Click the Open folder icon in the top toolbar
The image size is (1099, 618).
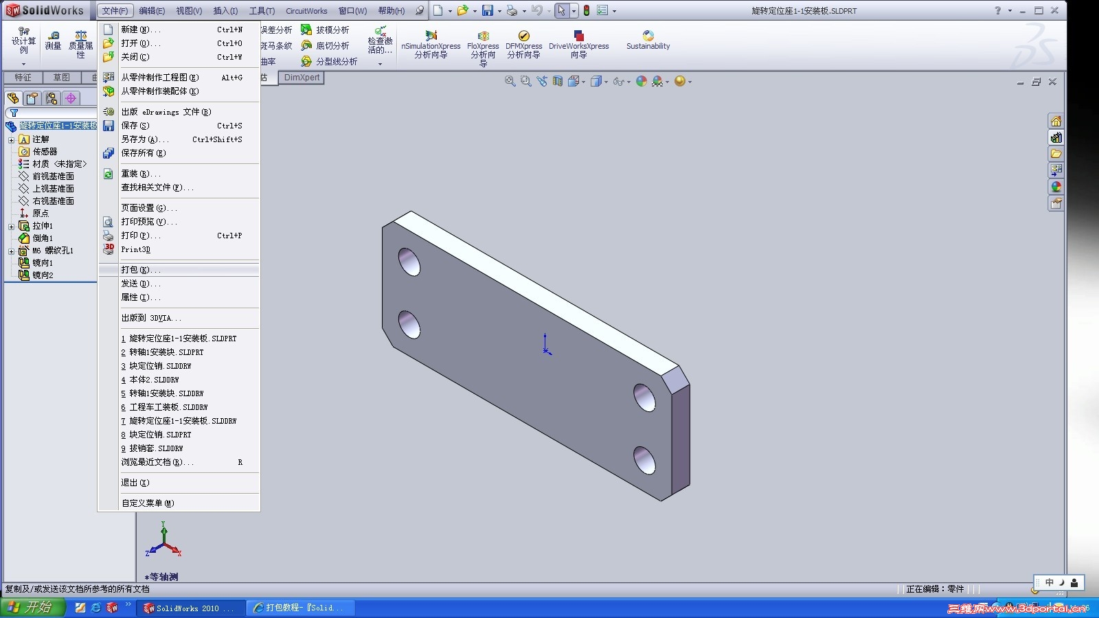[x=463, y=10]
